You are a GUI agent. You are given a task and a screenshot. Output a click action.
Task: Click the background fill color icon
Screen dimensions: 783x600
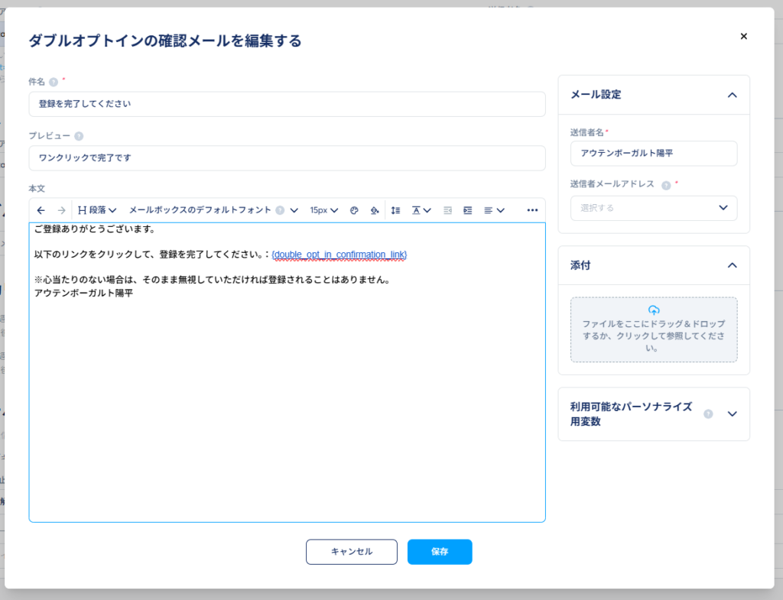(x=374, y=210)
